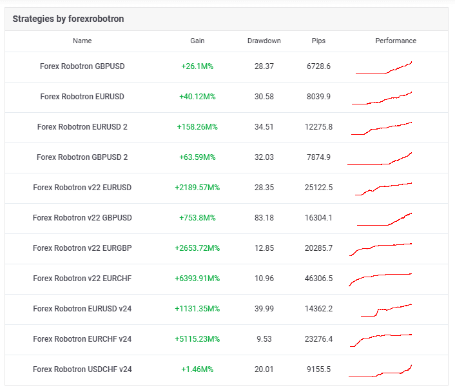Click drawdown value 9.53
Screen dimensions: 455x392
click(x=264, y=339)
